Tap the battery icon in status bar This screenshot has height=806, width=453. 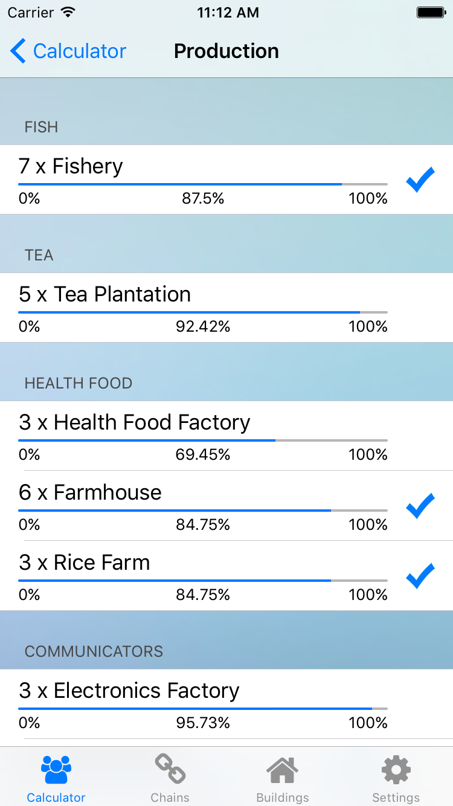point(431,12)
